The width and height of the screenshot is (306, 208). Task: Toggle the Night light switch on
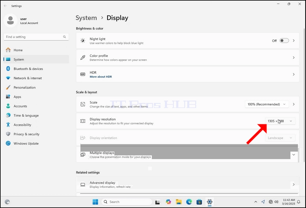(284, 40)
